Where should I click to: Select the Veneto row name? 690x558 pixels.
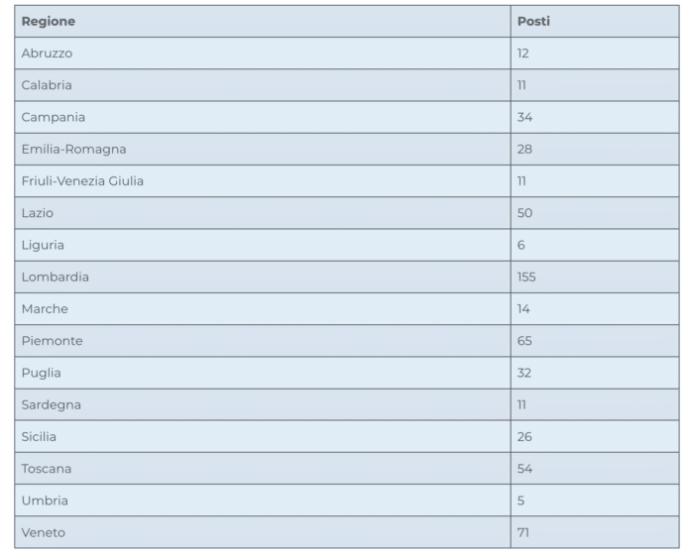click(x=44, y=532)
